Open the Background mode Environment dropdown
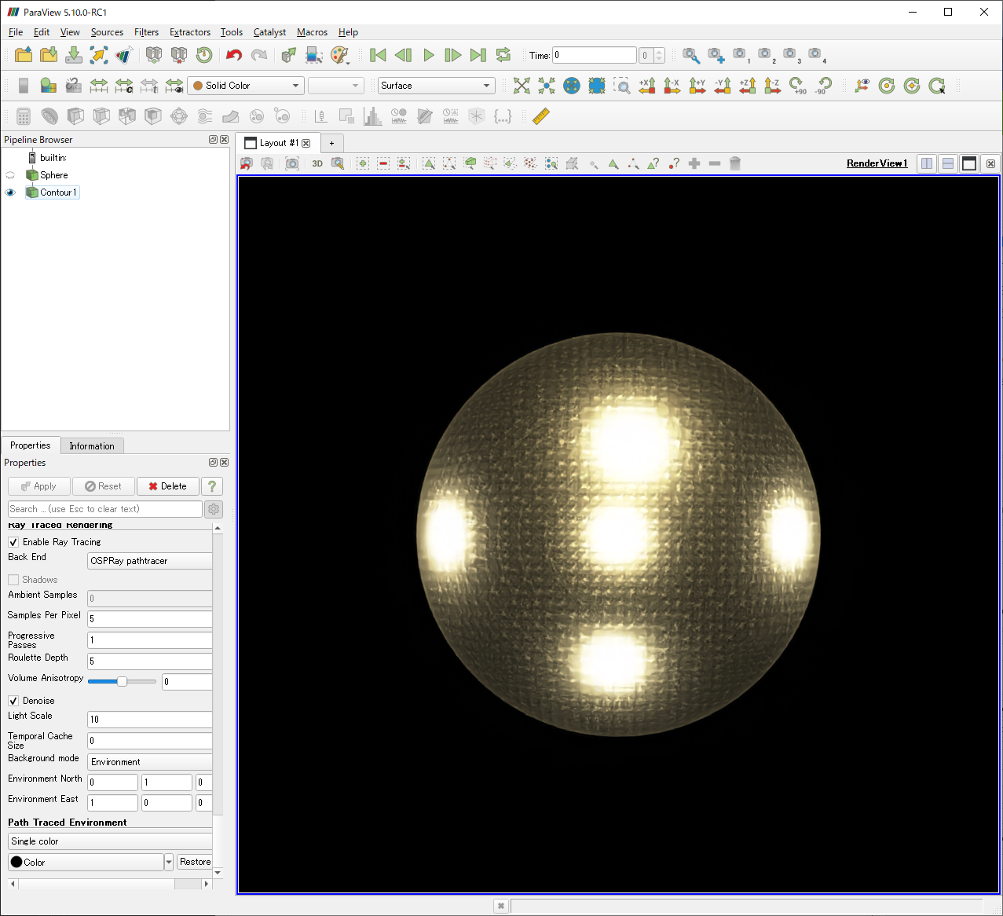Screen dimensions: 1003x916 pyautogui.click(x=149, y=761)
